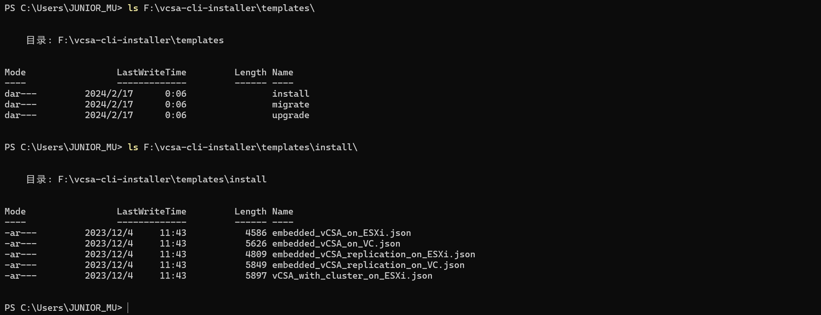Click vCSA_with_cluster_on_ESXi.json filename

[x=352, y=276]
